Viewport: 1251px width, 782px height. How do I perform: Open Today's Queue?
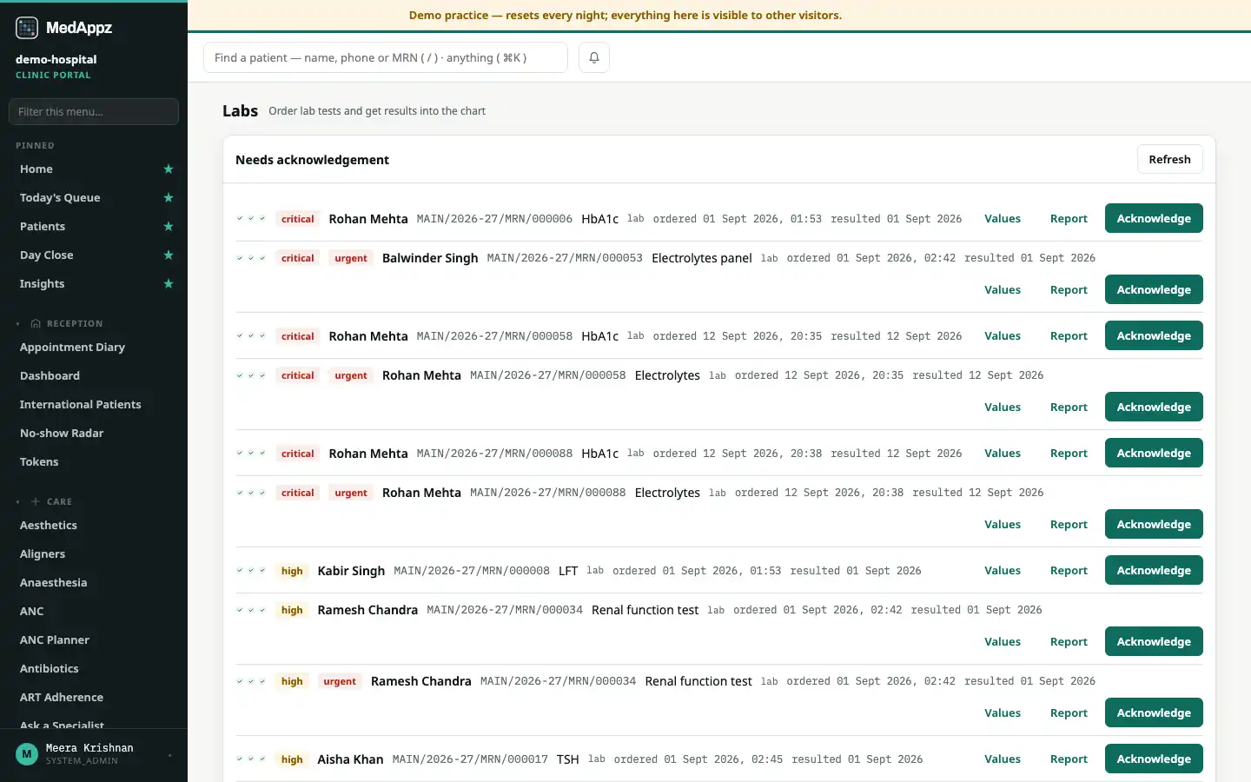pos(60,198)
